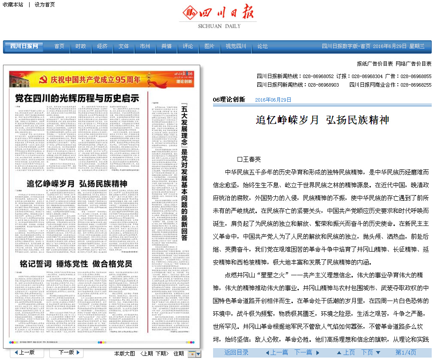Select 追忆峥嵘岁月 弘扬民族精神 article on page thumbnail
Image resolution: width=442 pixels, height=361 pixels.
pyautogui.click(x=77, y=184)
